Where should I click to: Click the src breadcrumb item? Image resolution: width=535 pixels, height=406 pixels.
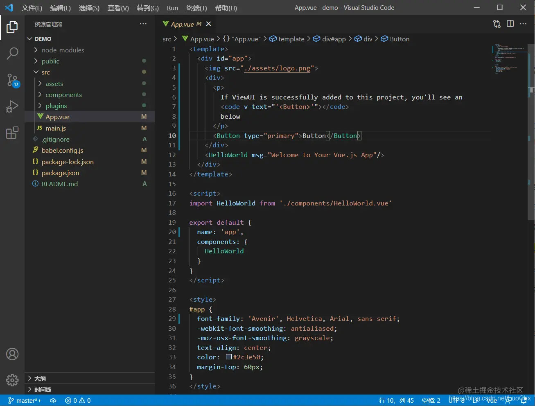click(x=167, y=39)
